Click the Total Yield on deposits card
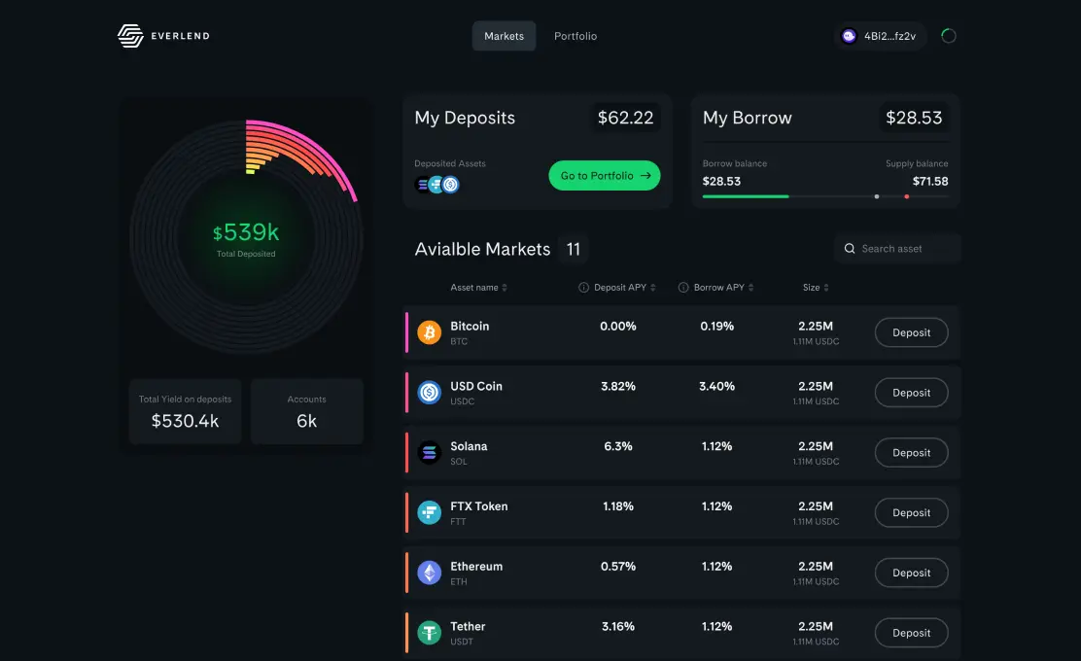 [x=185, y=411]
